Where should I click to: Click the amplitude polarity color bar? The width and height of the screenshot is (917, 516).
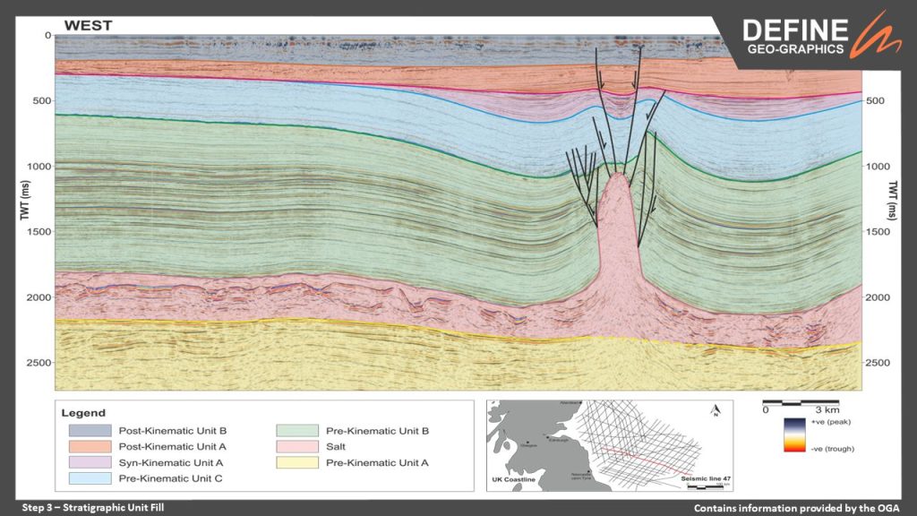click(x=793, y=434)
